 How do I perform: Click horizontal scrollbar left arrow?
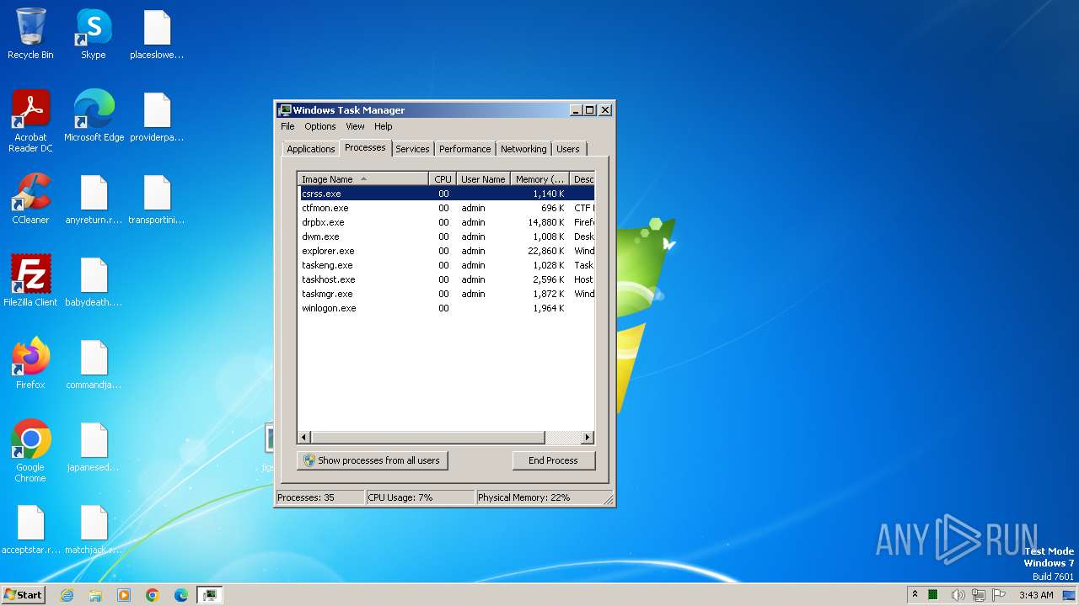pyautogui.click(x=304, y=438)
